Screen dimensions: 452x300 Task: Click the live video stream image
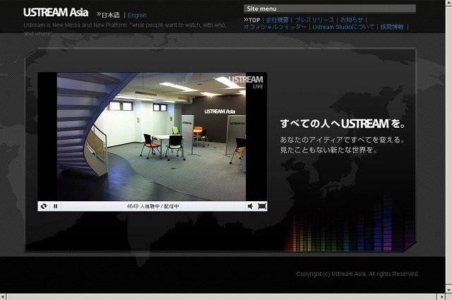click(151, 137)
